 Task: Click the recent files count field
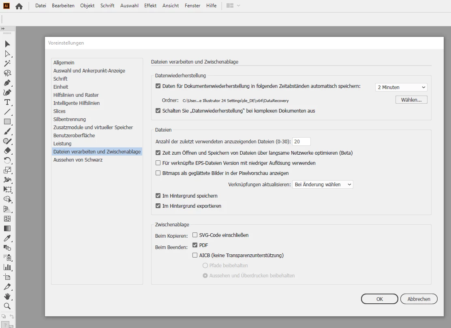coord(301,142)
